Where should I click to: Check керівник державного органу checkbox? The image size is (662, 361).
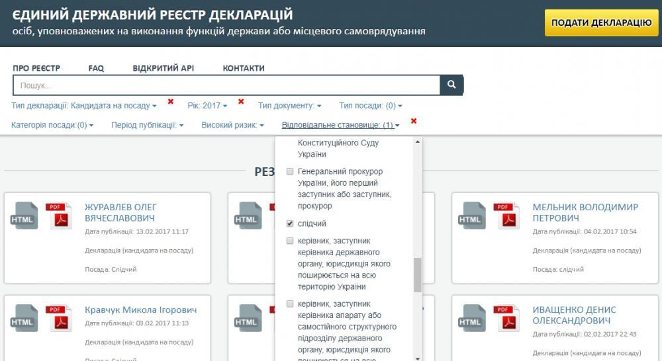point(290,241)
